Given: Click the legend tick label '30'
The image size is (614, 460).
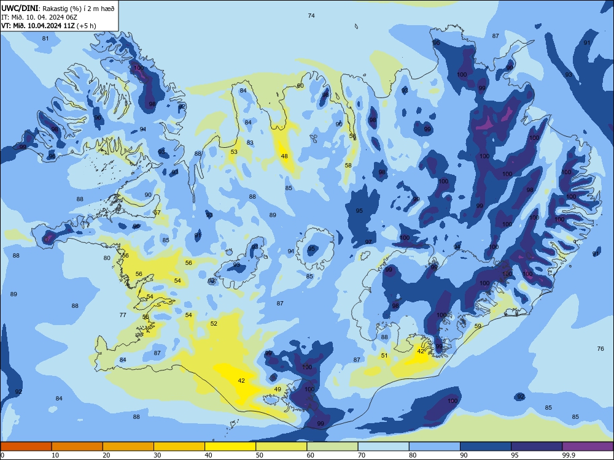Looking at the screenshot, I should (157, 455).
